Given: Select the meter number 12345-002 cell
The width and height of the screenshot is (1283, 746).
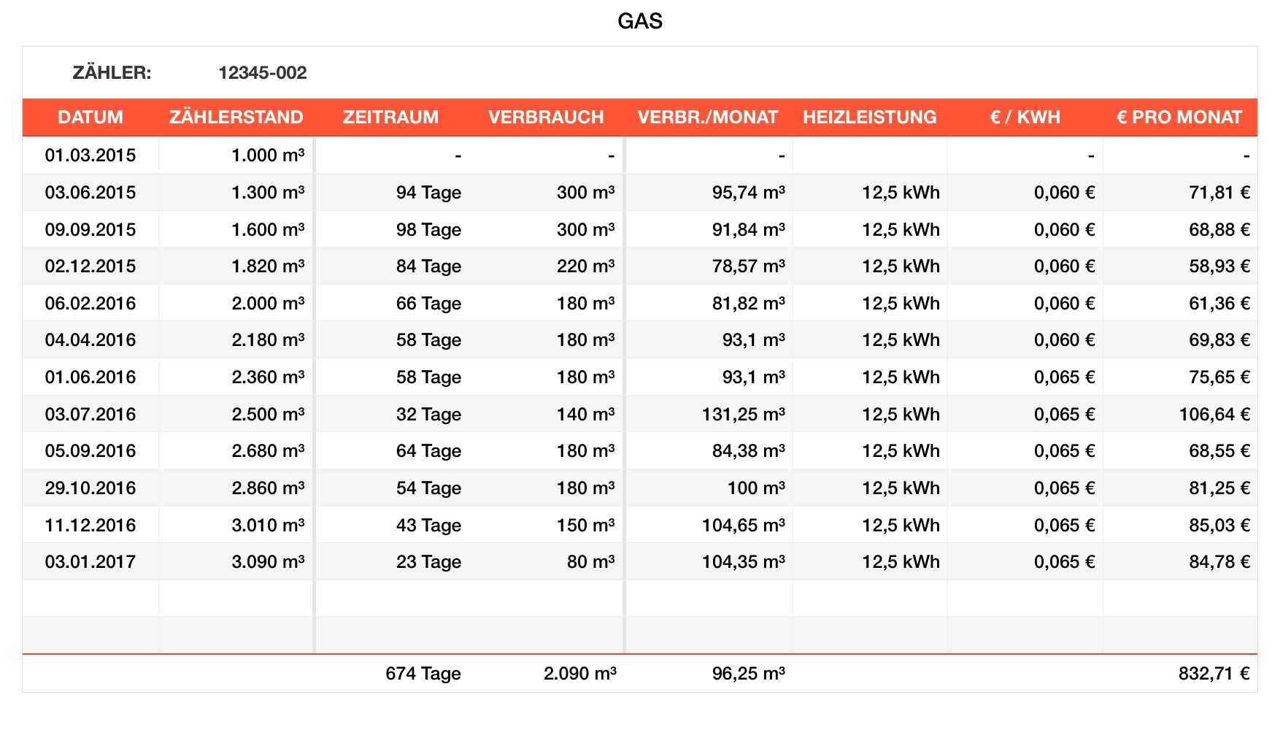Looking at the screenshot, I should click(262, 73).
